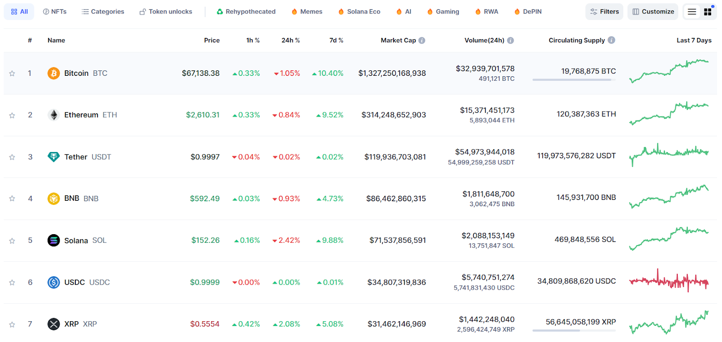Image resolution: width=722 pixels, height=342 pixels.
Task: Open the Solana Eco category
Action: click(x=359, y=12)
